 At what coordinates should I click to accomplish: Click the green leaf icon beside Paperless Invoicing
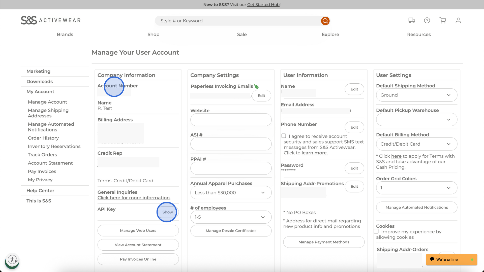point(257,86)
